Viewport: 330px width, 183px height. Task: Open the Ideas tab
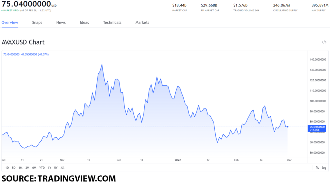(84, 23)
